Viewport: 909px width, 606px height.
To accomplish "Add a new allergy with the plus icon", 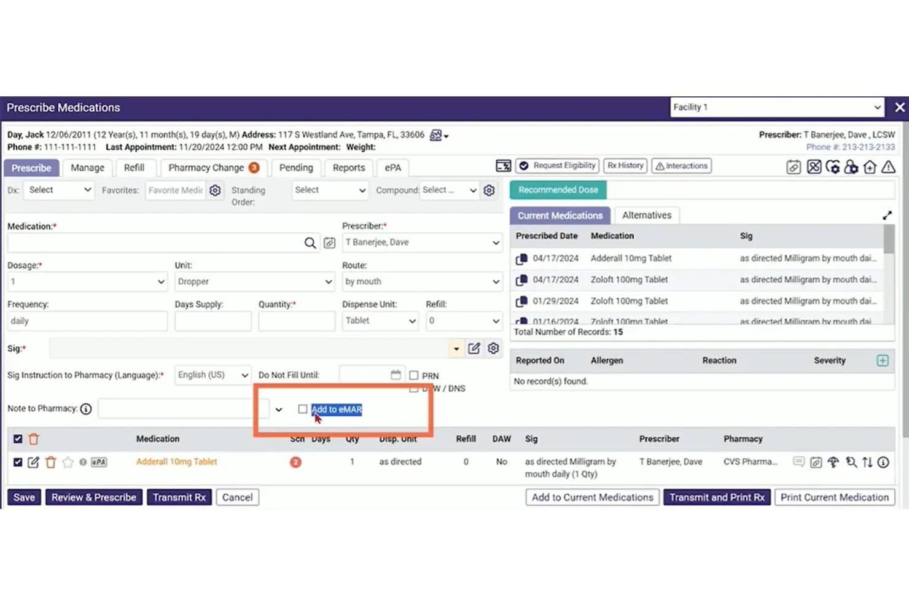I will tap(883, 360).
